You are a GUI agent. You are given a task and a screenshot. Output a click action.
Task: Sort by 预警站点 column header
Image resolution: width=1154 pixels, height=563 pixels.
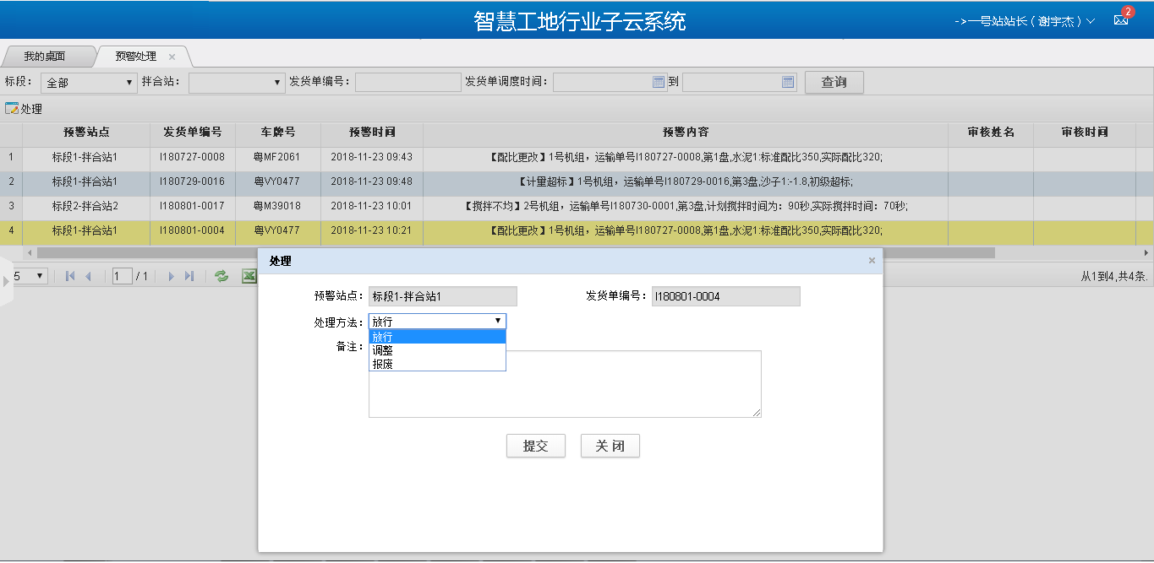click(86, 133)
